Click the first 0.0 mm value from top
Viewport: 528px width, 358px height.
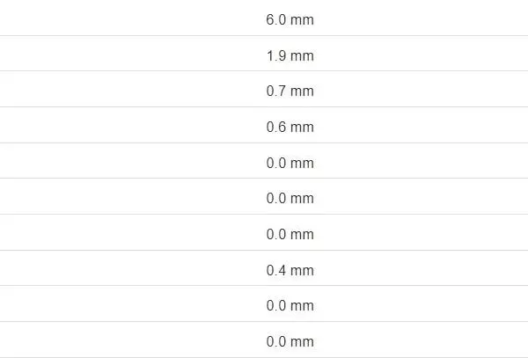(290, 164)
